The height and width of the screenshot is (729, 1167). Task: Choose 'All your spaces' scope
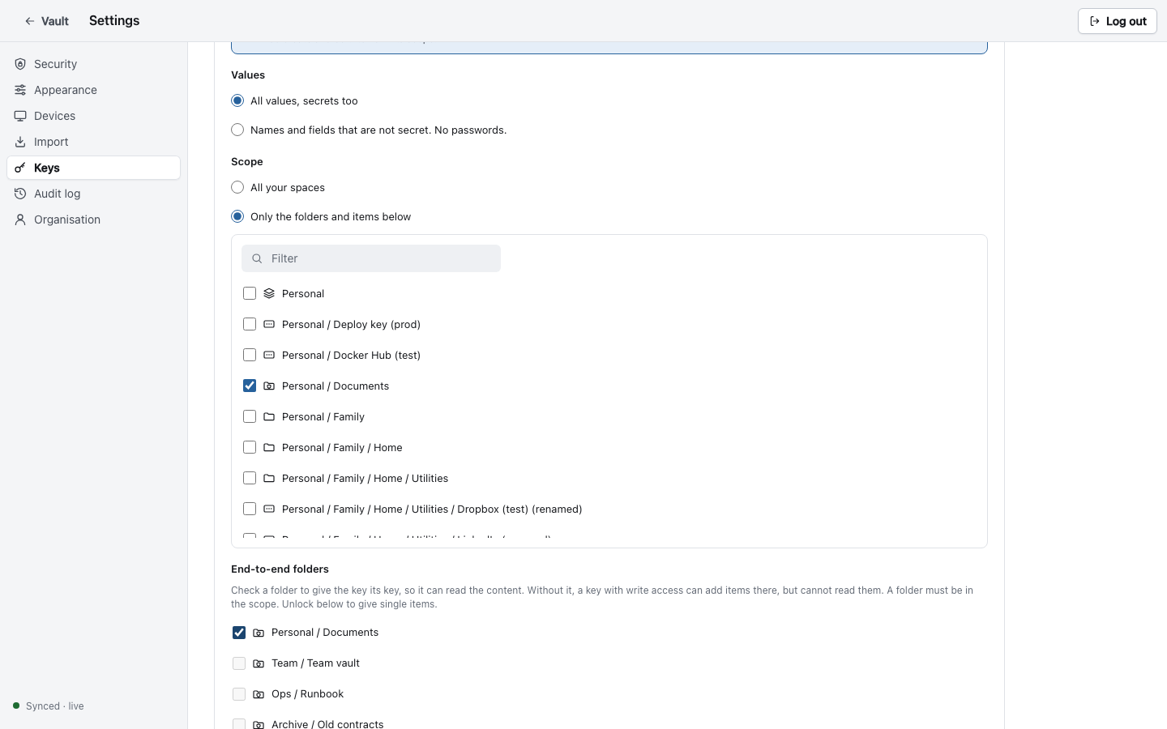pos(237,187)
